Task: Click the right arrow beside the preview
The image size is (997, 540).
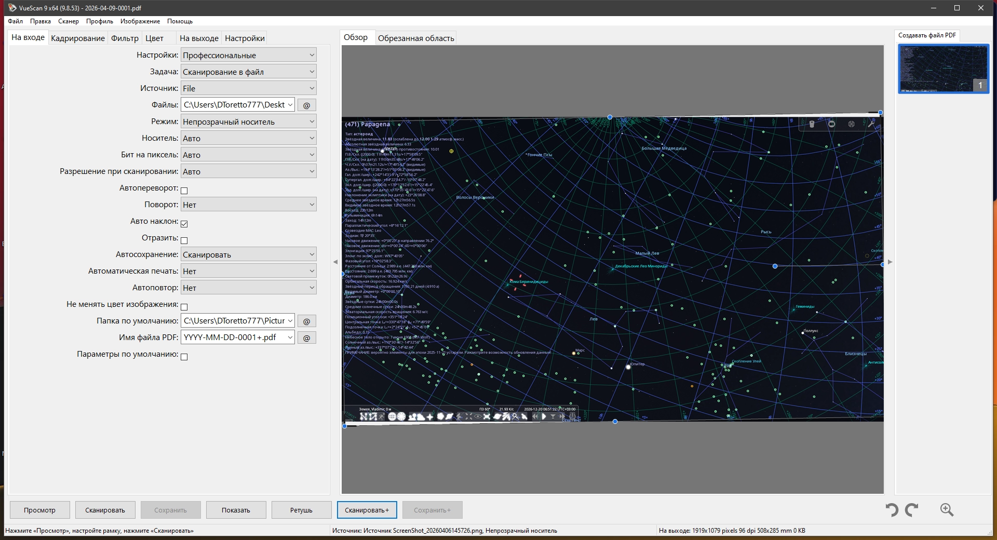Action: pyautogui.click(x=890, y=262)
